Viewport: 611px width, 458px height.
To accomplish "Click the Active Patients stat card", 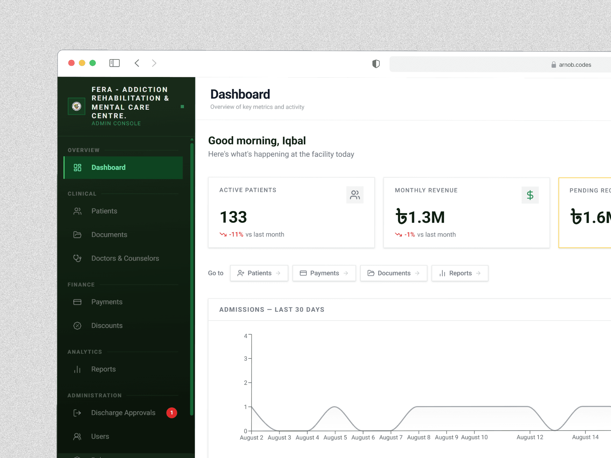I will point(291,212).
